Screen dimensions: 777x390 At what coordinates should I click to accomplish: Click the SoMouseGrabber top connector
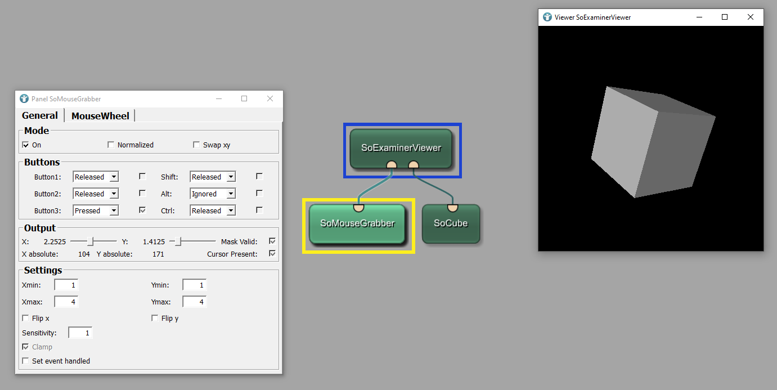click(x=358, y=208)
